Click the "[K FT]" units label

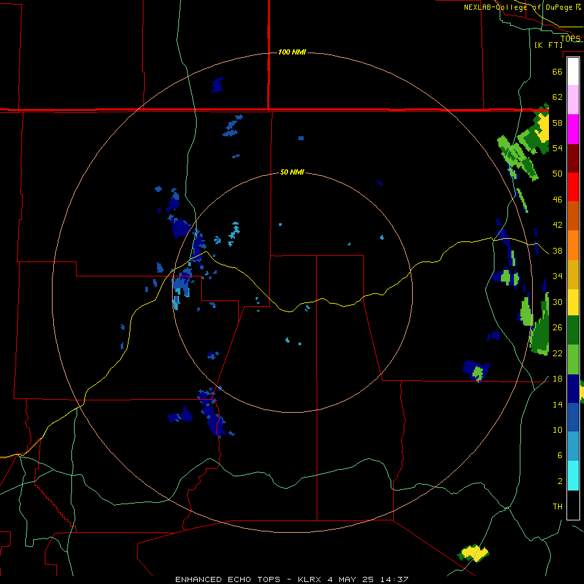tap(548, 45)
